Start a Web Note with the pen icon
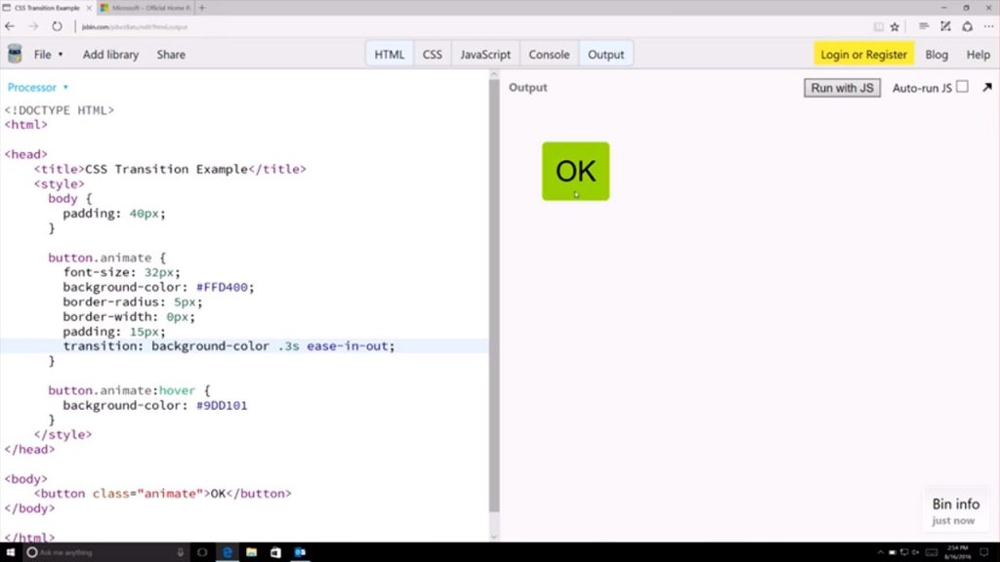 [x=946, y=26]
